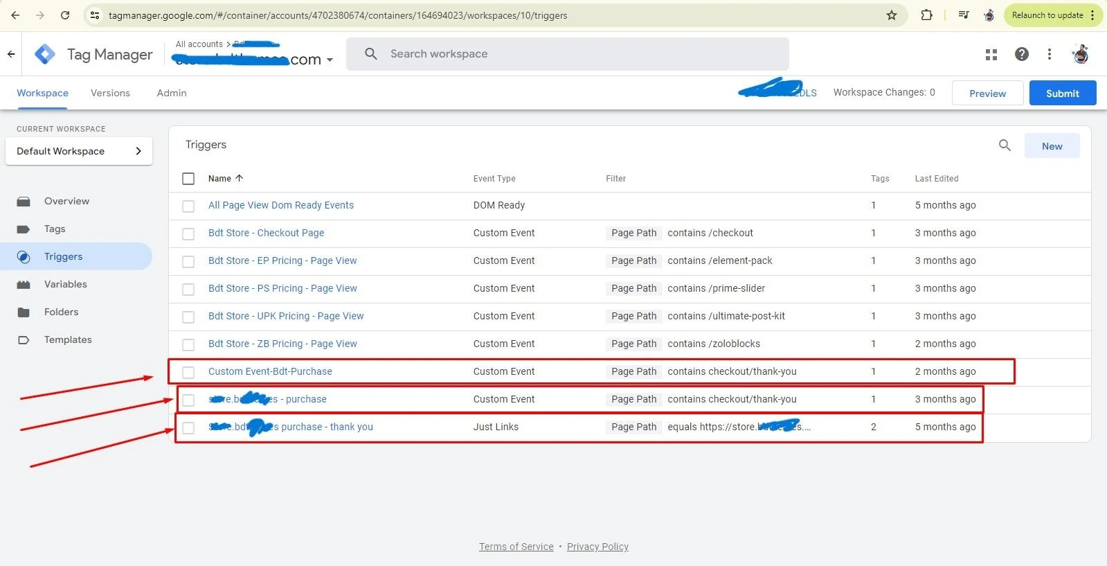The height and width of the screenshot is (566, 1107).
Task: Sort triggers by Name column arrow
Action: [x=240, y=178]
